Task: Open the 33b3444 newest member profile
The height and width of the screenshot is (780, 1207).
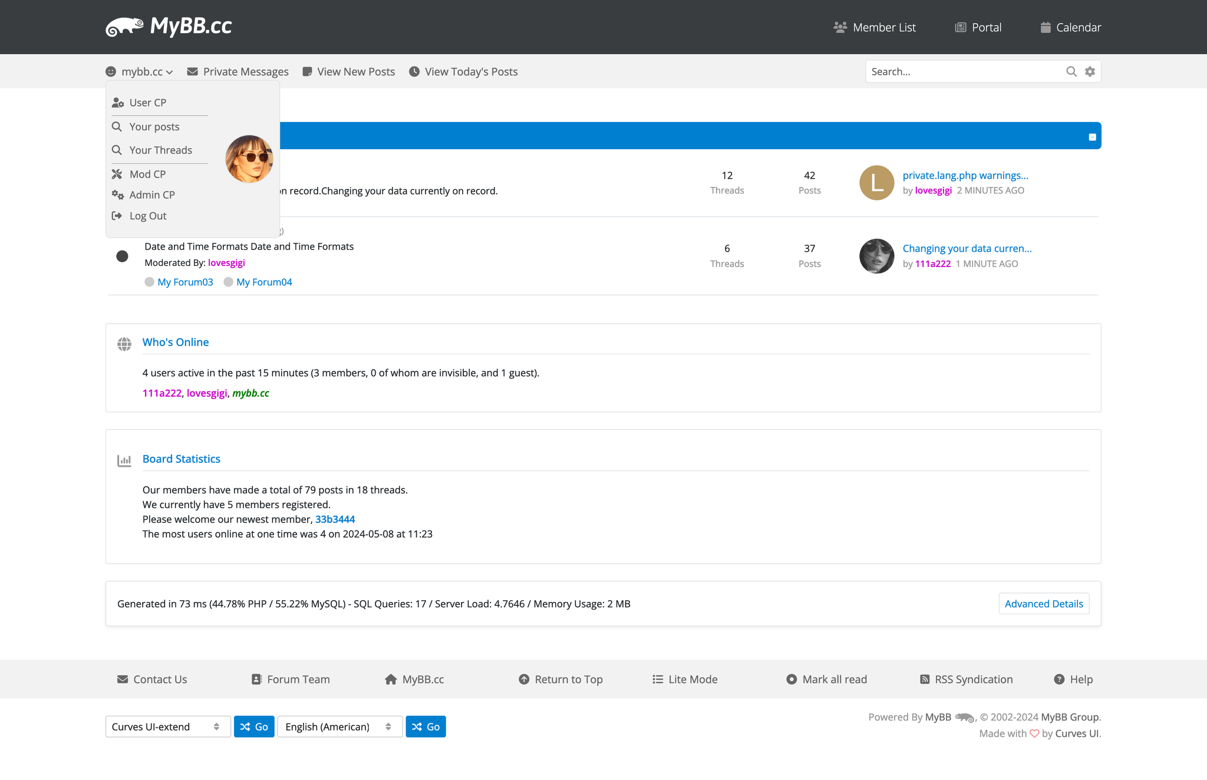Action: point(334,519)
